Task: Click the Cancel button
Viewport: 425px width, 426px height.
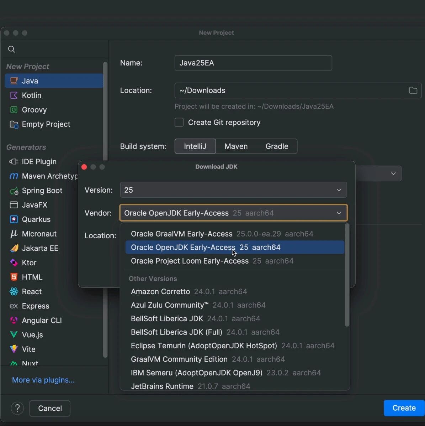Action: pyautogui.click(x=50, y=408)
